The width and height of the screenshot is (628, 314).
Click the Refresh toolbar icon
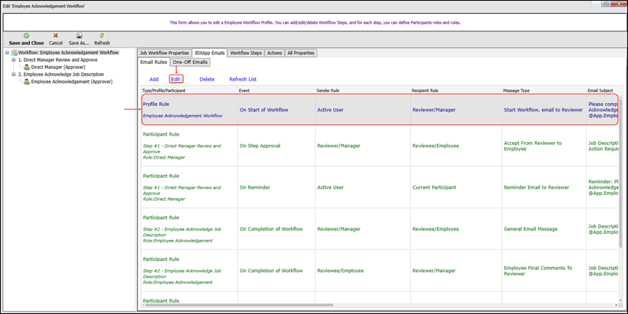coord(102,36)
